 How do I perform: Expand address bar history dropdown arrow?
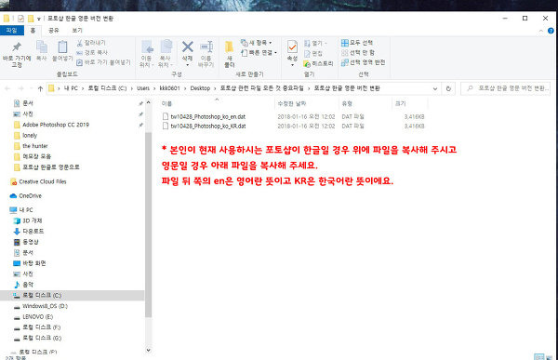[435, 88]
